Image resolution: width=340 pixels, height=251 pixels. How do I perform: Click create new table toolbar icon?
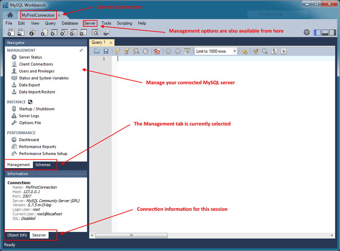point(54,32)
